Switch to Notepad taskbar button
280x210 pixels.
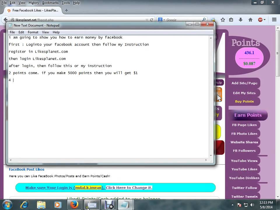[x=126, y=205]
